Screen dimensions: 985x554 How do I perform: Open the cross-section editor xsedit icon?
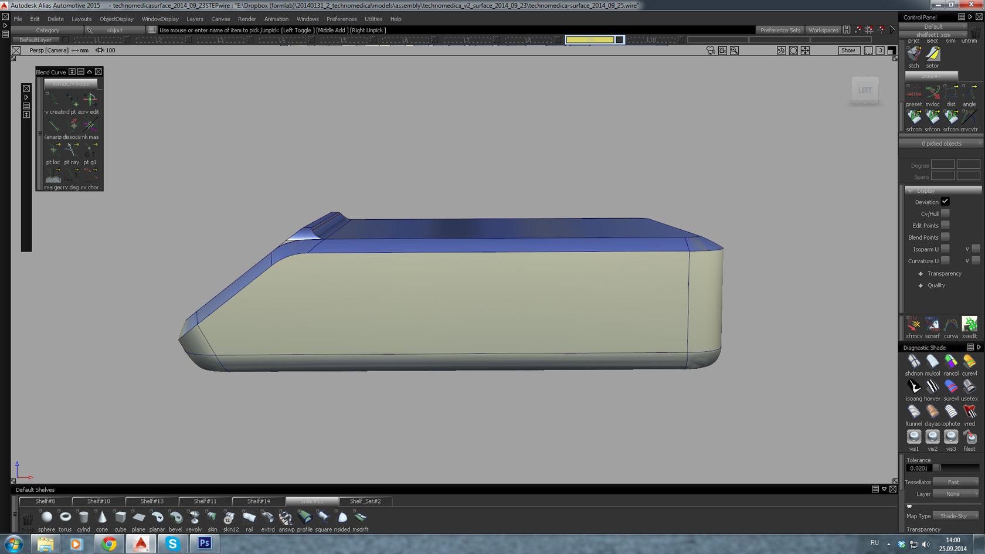point(969,324)
